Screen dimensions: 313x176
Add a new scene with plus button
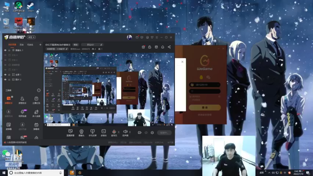coord(40,45)
